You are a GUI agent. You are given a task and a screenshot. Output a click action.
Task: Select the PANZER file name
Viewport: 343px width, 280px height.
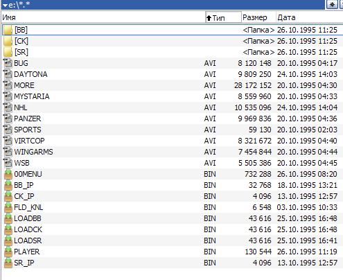click(28, 119)
